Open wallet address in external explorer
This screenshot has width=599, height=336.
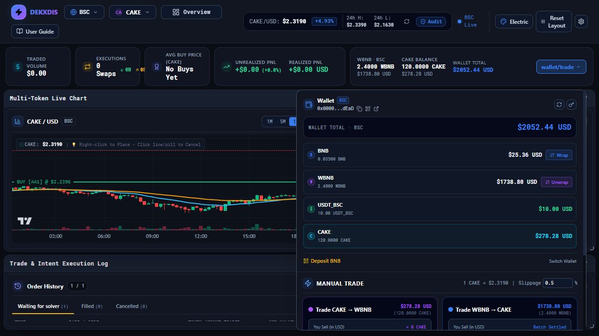click(x=376, y=109)
